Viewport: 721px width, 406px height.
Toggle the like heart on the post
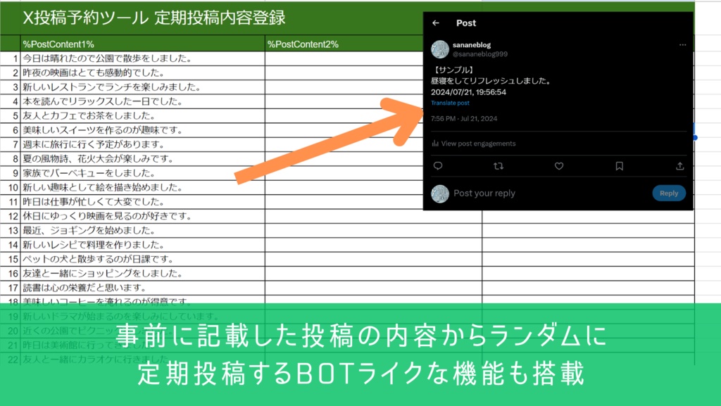559,165
